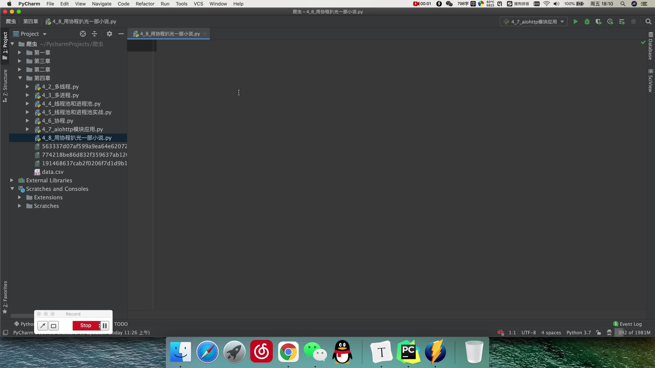Collapse the 第四章 folder
Screen dimensions: 655x368
(x=20, y=78)
